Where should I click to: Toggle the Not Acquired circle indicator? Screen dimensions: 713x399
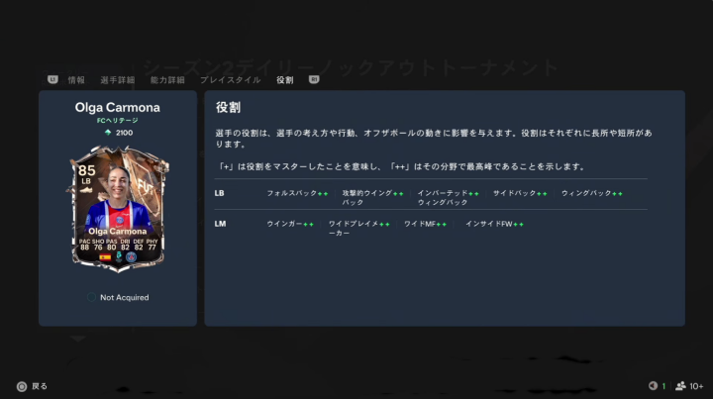[x=91, y=297]
